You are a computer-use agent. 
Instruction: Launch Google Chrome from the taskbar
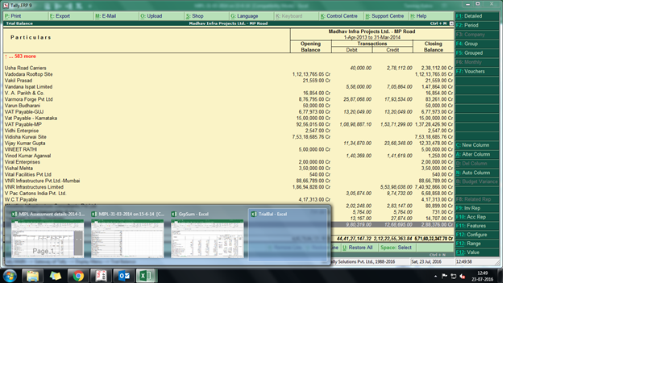pyautogui.click(x=78, y=277)
